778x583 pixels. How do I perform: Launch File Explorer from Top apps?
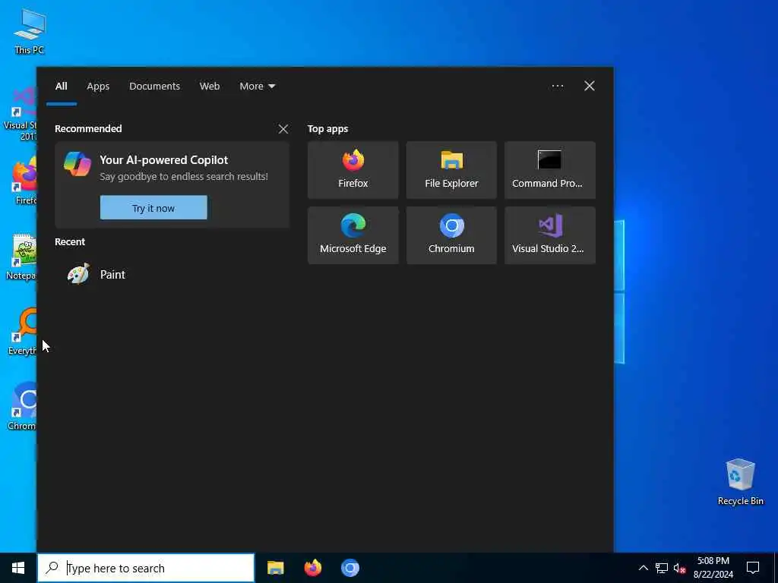(451, 170)
